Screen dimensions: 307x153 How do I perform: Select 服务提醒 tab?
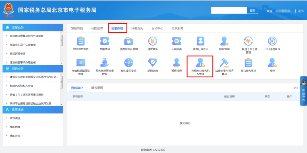[x=97, y=88]
